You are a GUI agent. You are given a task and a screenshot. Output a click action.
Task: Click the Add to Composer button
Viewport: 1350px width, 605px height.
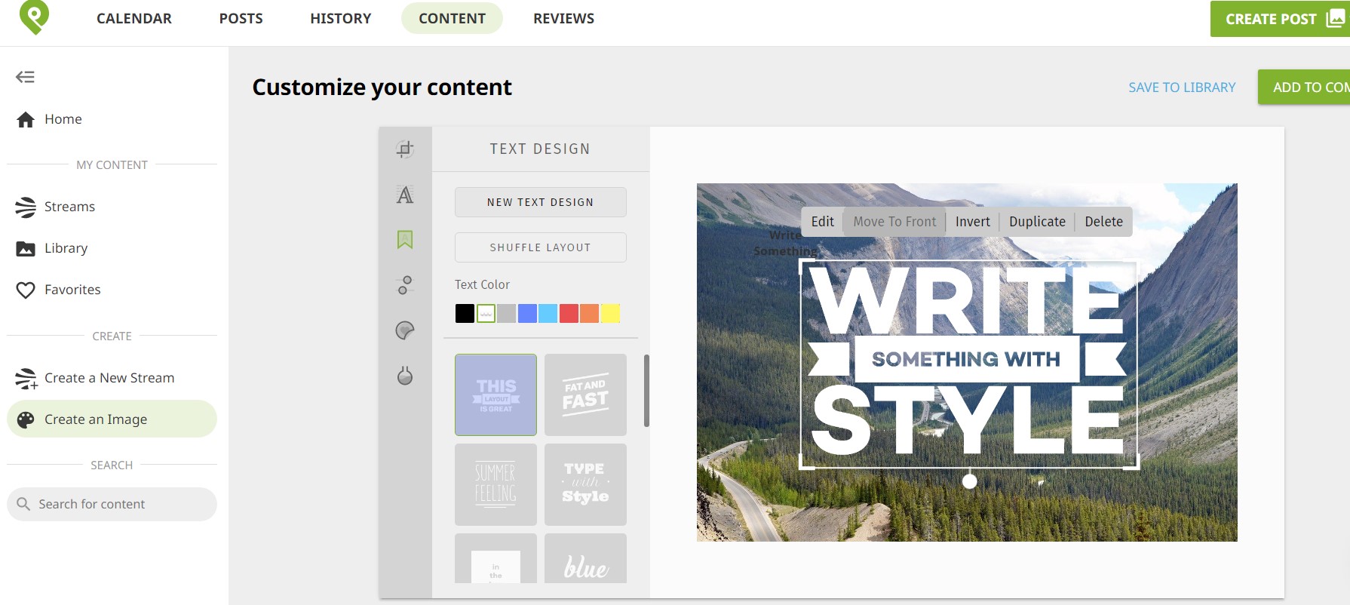[1304, 88]
